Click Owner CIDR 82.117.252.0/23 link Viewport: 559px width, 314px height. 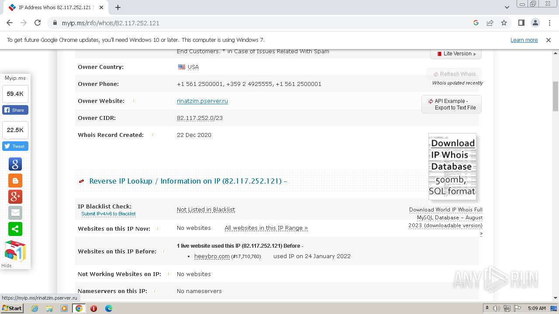point(200,118)
